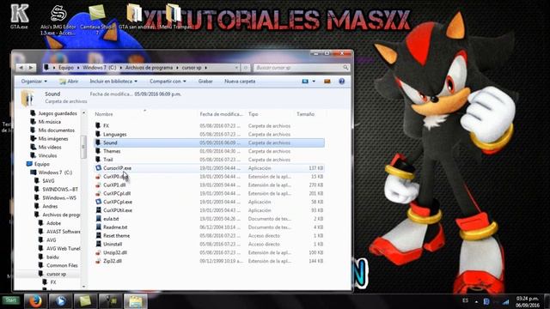Open the address bar history dropdown
Image resolution: width=550 pixels, height=309 pixels.
237,68
